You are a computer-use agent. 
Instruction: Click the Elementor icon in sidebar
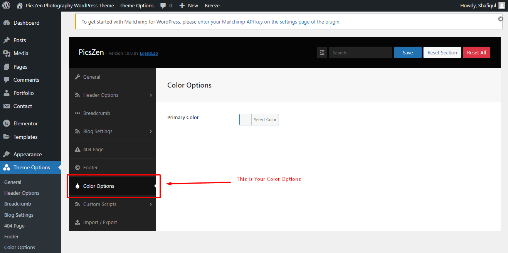pos(7,123)
